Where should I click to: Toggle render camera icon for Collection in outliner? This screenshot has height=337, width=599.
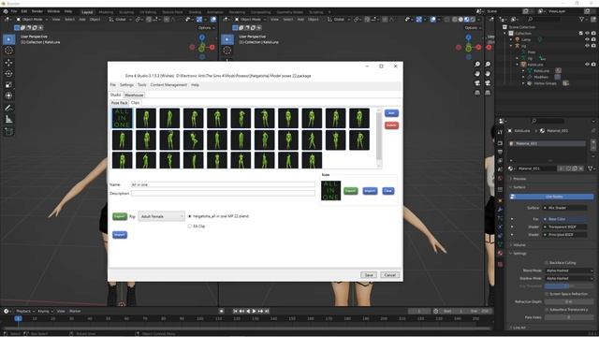click(593, 34)
